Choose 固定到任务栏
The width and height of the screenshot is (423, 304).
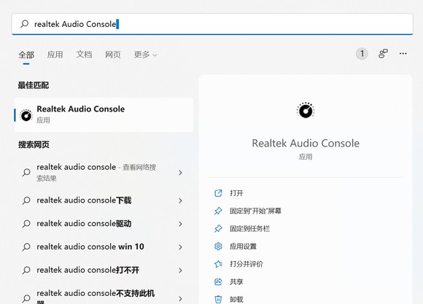coord(249,229)
